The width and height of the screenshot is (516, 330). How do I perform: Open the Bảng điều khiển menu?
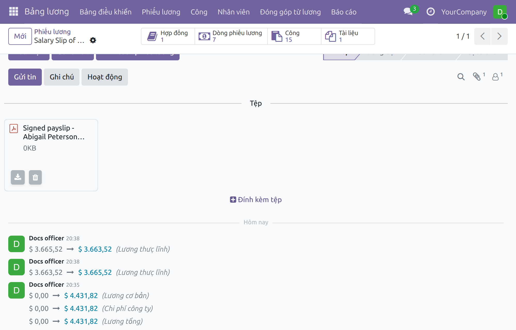coord(106,12)
